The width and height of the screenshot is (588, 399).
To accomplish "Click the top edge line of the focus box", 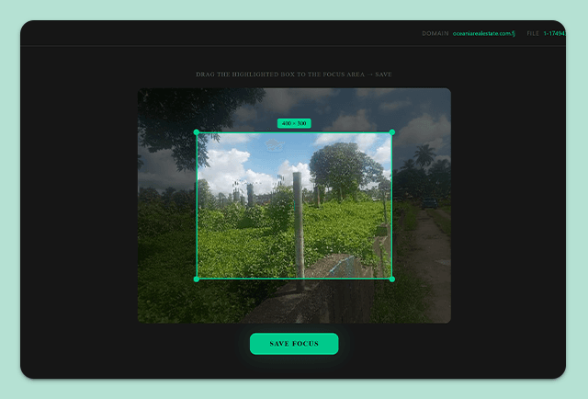I will pos(294,132).
